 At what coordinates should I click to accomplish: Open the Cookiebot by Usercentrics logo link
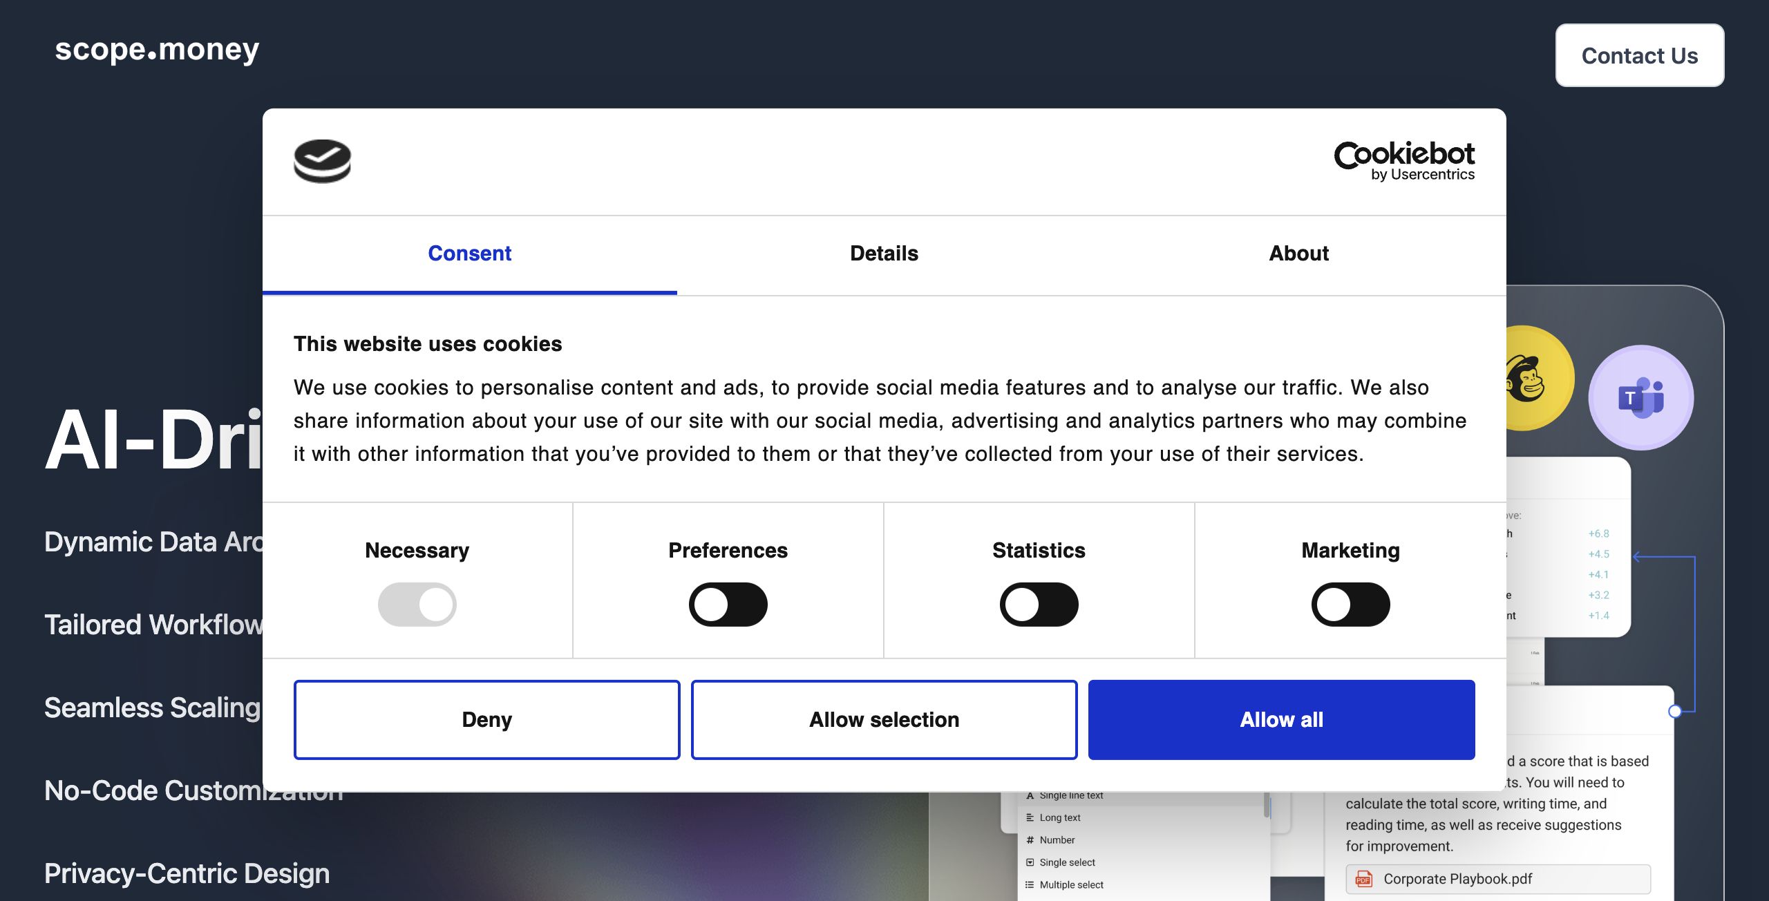coord(1403,161)
